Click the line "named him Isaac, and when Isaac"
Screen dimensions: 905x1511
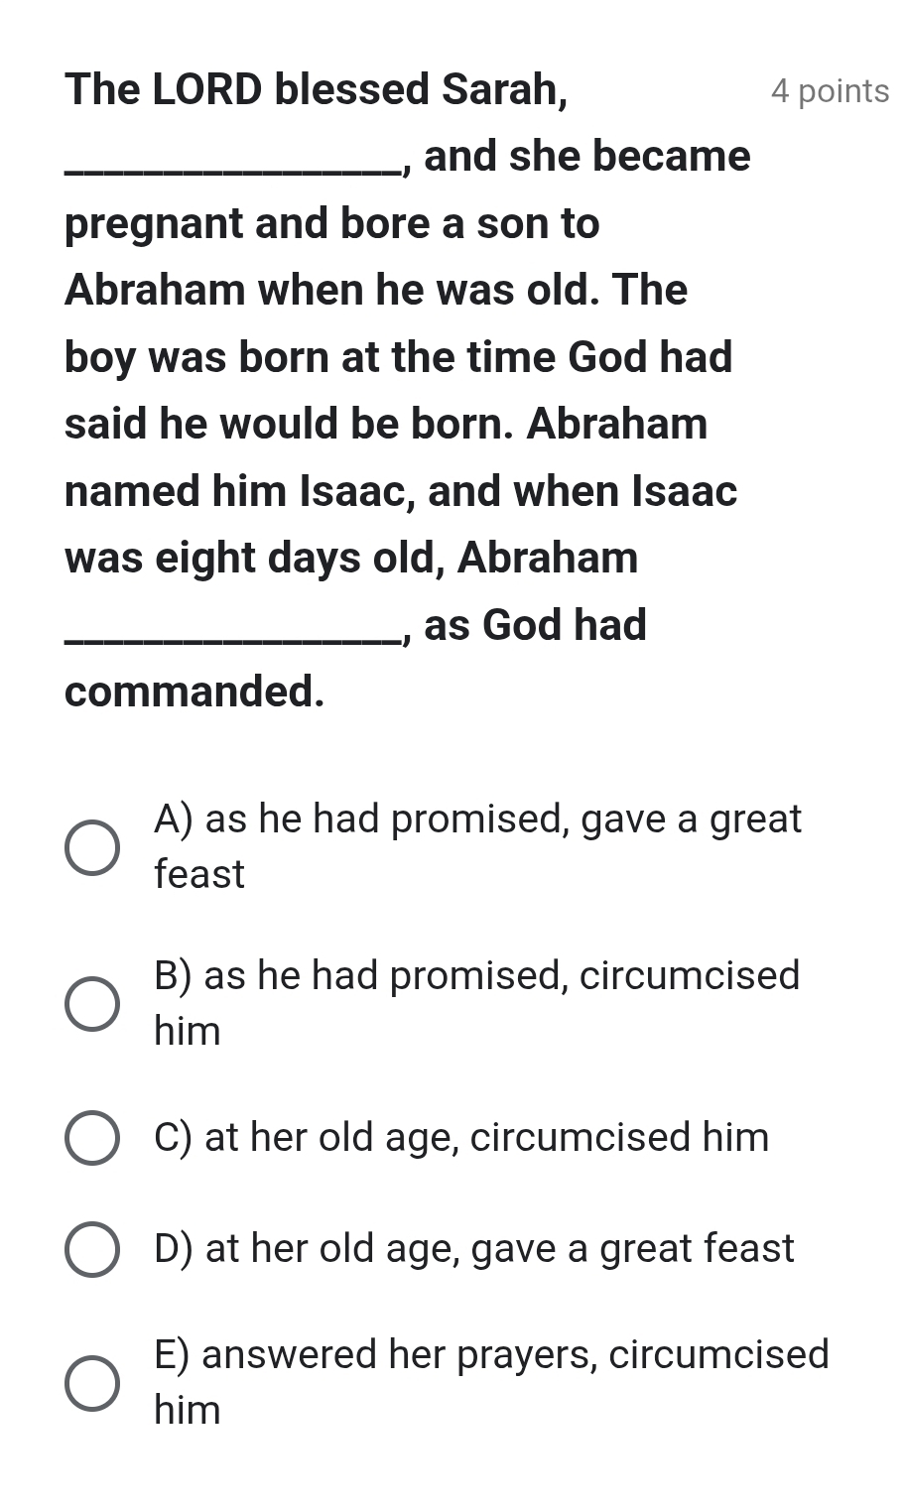(401, 491)
